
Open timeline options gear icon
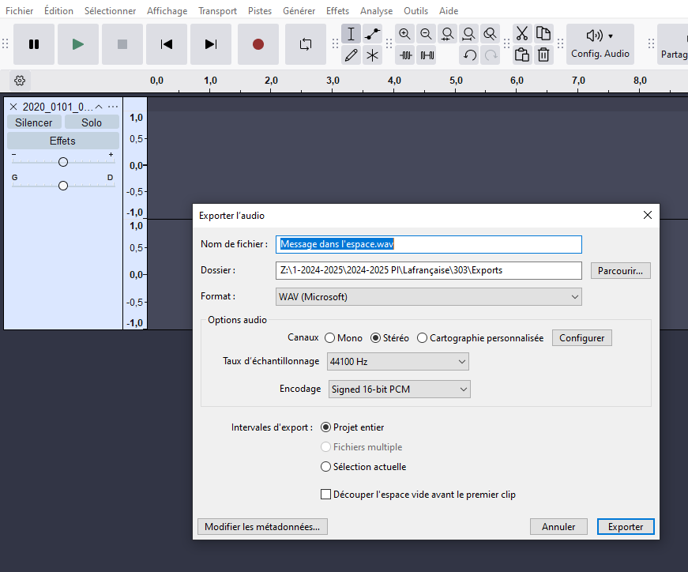click(x=20, y=81)
